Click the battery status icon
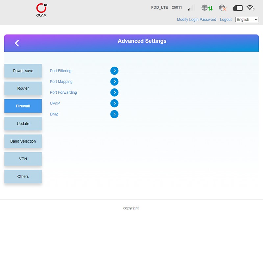The height and width of the screenshot is (263, 263). (238, 8)
